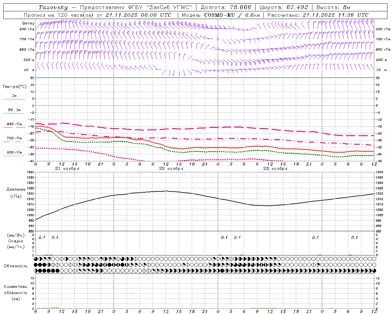Click the 850 гПа temperature legend label

[x=14, y=124]
